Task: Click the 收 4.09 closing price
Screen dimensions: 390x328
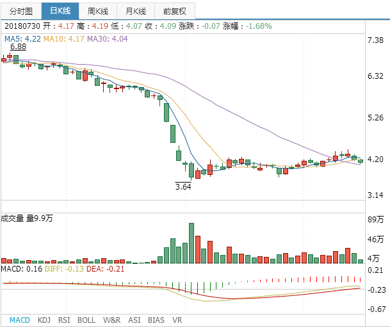Action: pos(160,26)
